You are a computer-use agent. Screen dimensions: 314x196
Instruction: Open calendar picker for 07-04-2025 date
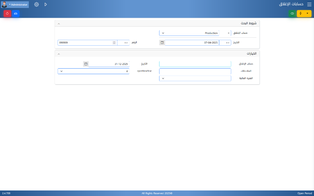[x=162, y=43]
